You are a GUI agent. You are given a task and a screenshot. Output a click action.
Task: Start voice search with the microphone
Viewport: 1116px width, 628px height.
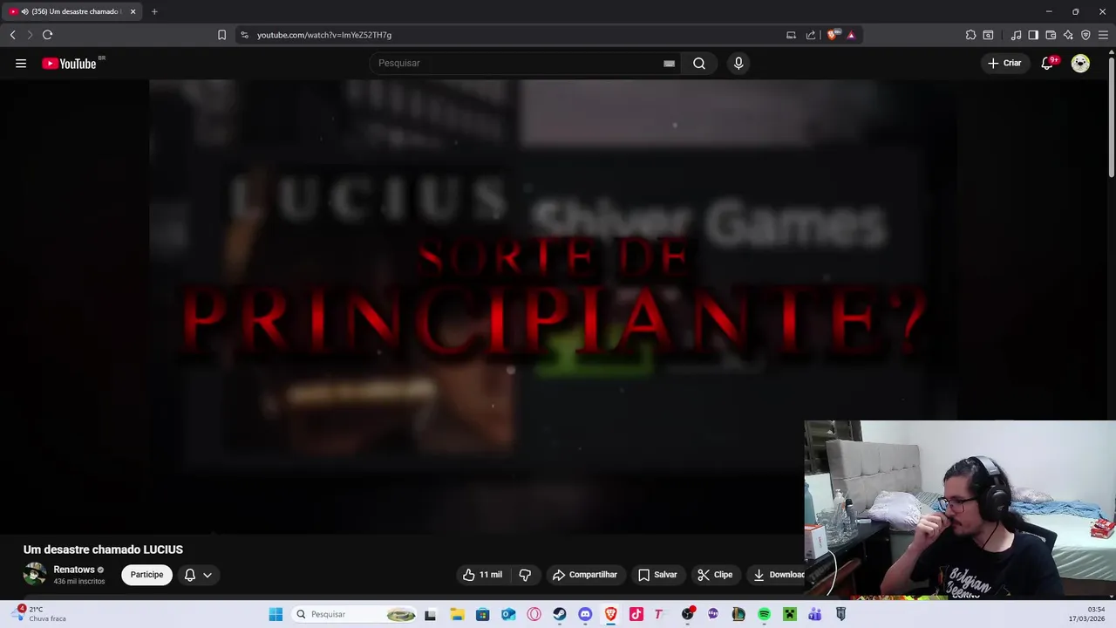[738, 63]
